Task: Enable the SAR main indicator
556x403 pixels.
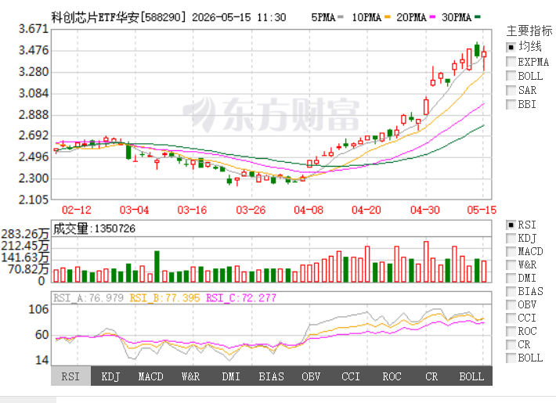Action: point(511,90)
